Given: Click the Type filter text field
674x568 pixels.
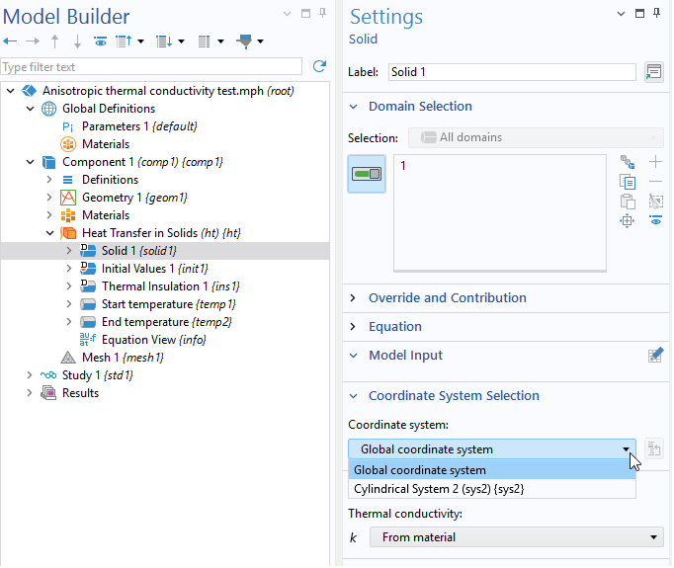Looking at the screenshot, I should (153, 67).
